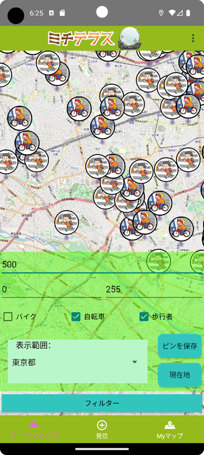Viewport: 204px width, 455px height.
Task: Switch to the 発信 tab
Action: click(x=102, y=429)
